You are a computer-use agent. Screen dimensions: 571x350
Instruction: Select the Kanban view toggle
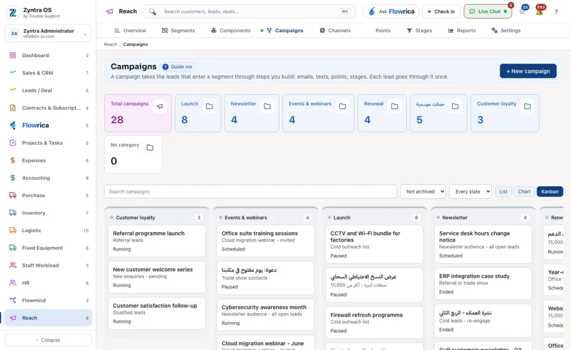(x=550, y=192)
